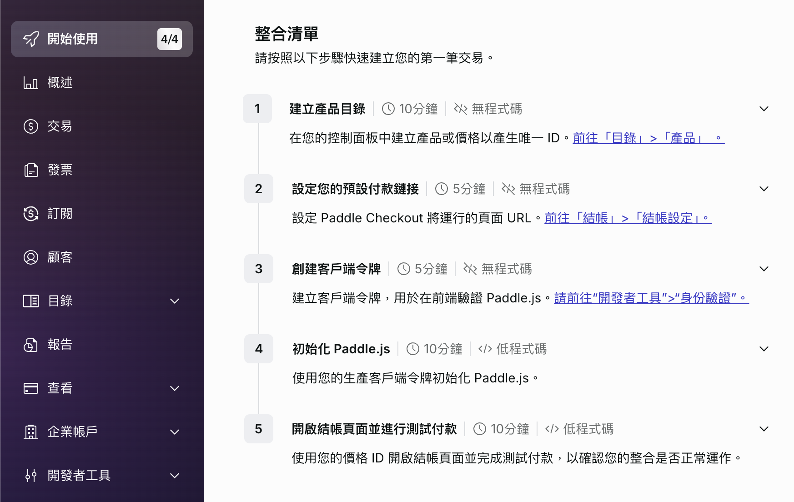Image resolution: width=794 pixels, height=502 pixels.
Task: Click the rocket icon beside 開始使用
Action: [x=31, y=39]
